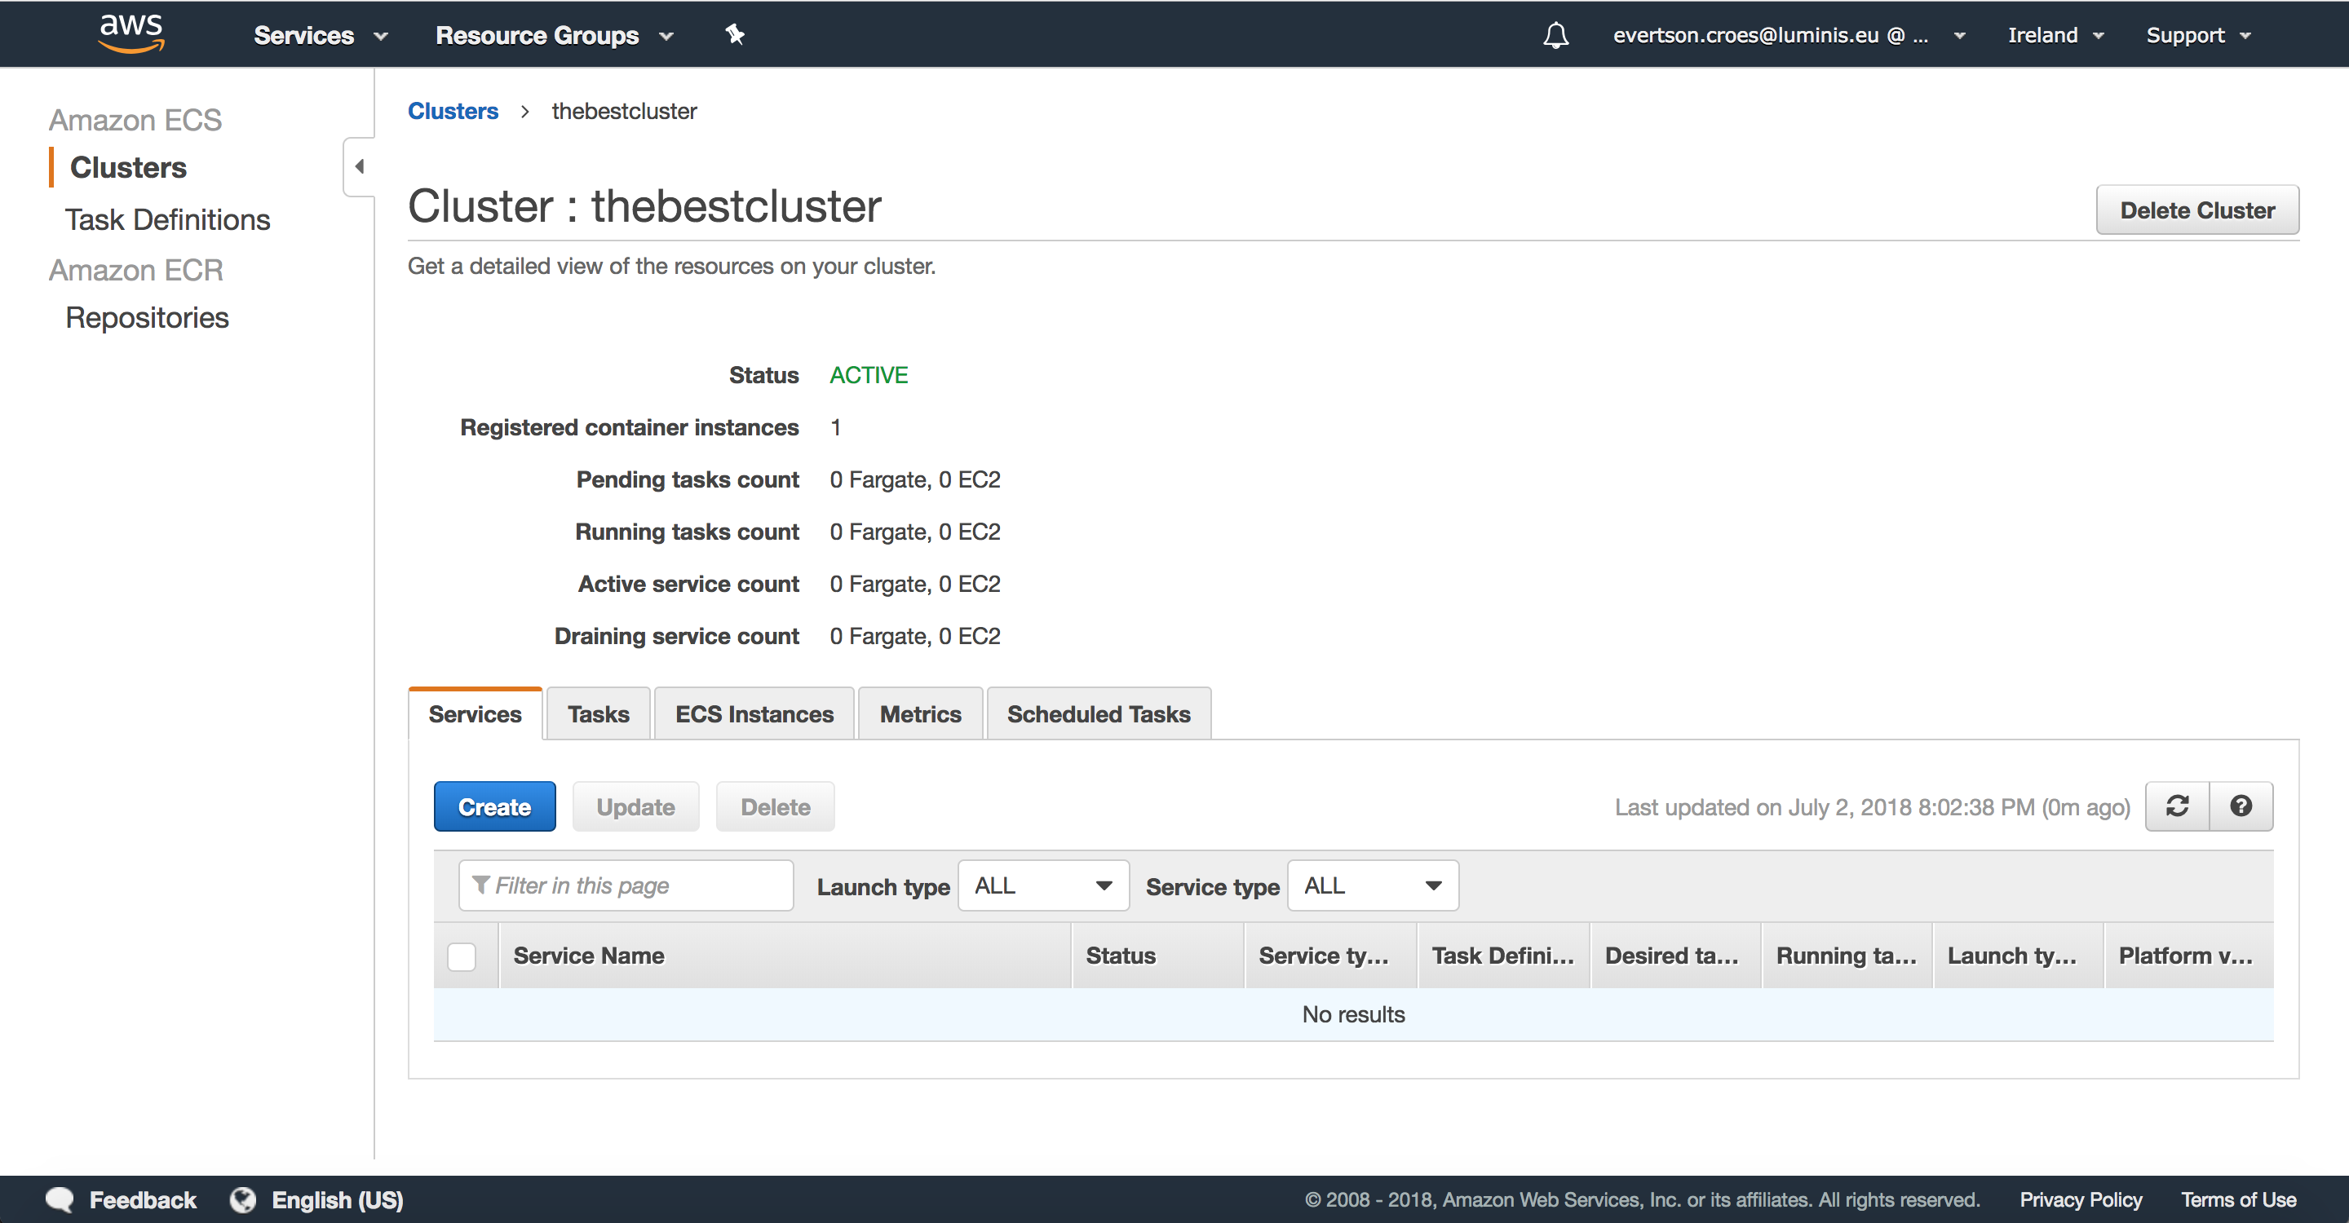Follow the Clusters breadcrumb link
Screen dimensions: 2349x1223
click(453, 111)
